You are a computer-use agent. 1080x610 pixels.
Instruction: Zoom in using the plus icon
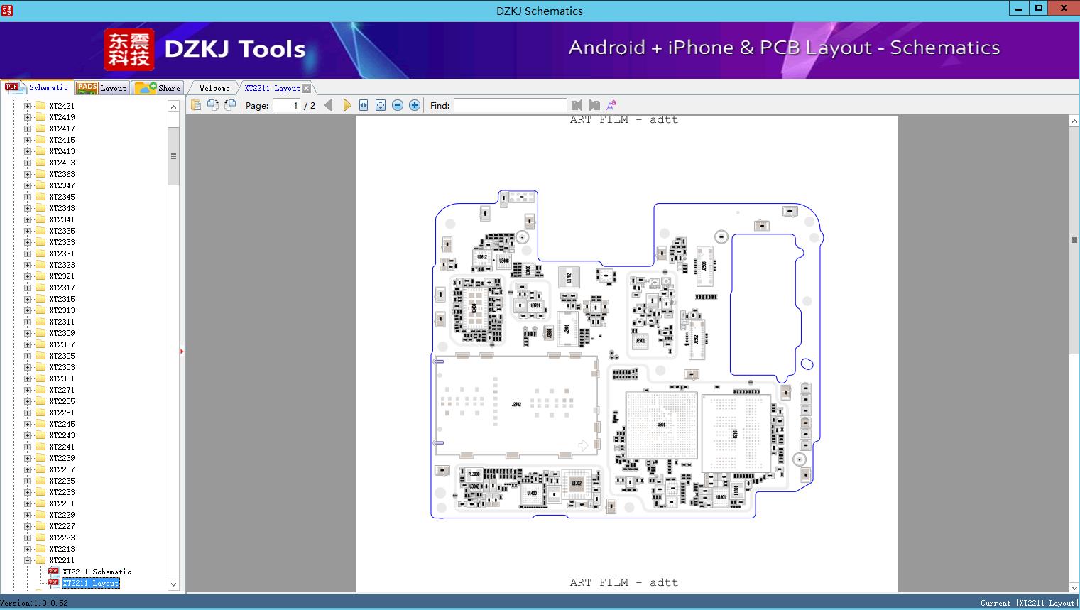(414, 104)
